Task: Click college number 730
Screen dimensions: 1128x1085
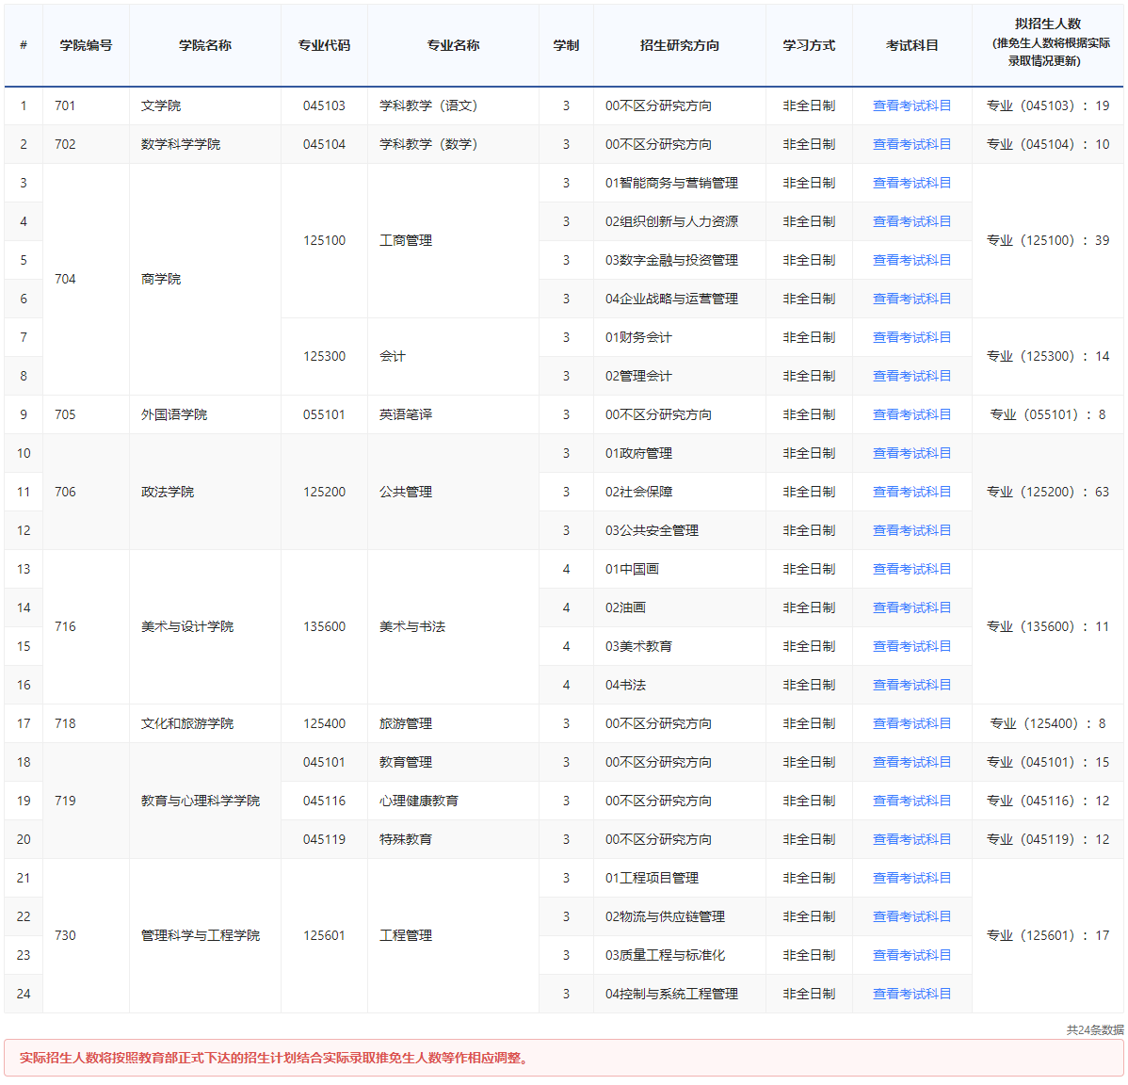Action: [65, 935]
